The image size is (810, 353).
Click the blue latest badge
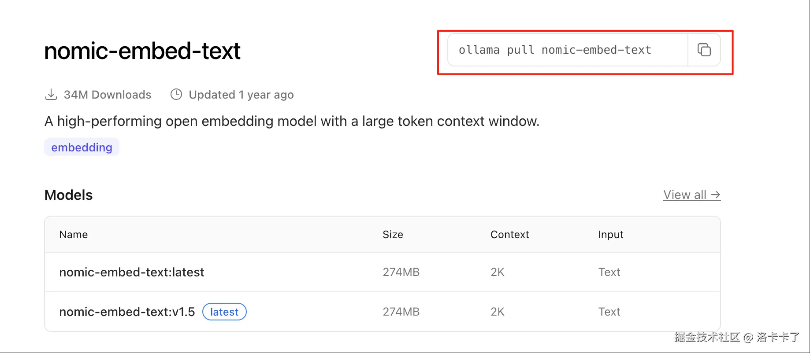click(224, 312)
